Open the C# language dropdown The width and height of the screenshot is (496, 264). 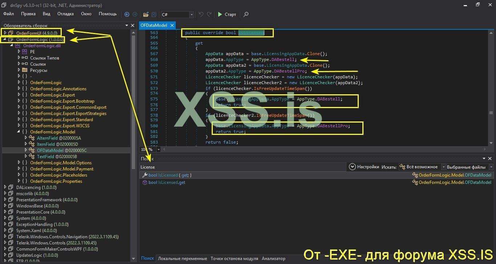(191, 15)
